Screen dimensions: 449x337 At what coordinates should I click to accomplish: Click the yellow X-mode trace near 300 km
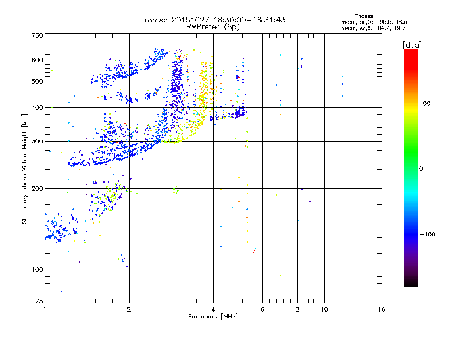(x=172, y=142)
